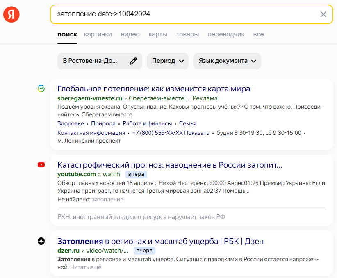This screenshot has width=337, height=278.
Task: Open the Здоровье sitelink
Action: (x=71, y=124)
